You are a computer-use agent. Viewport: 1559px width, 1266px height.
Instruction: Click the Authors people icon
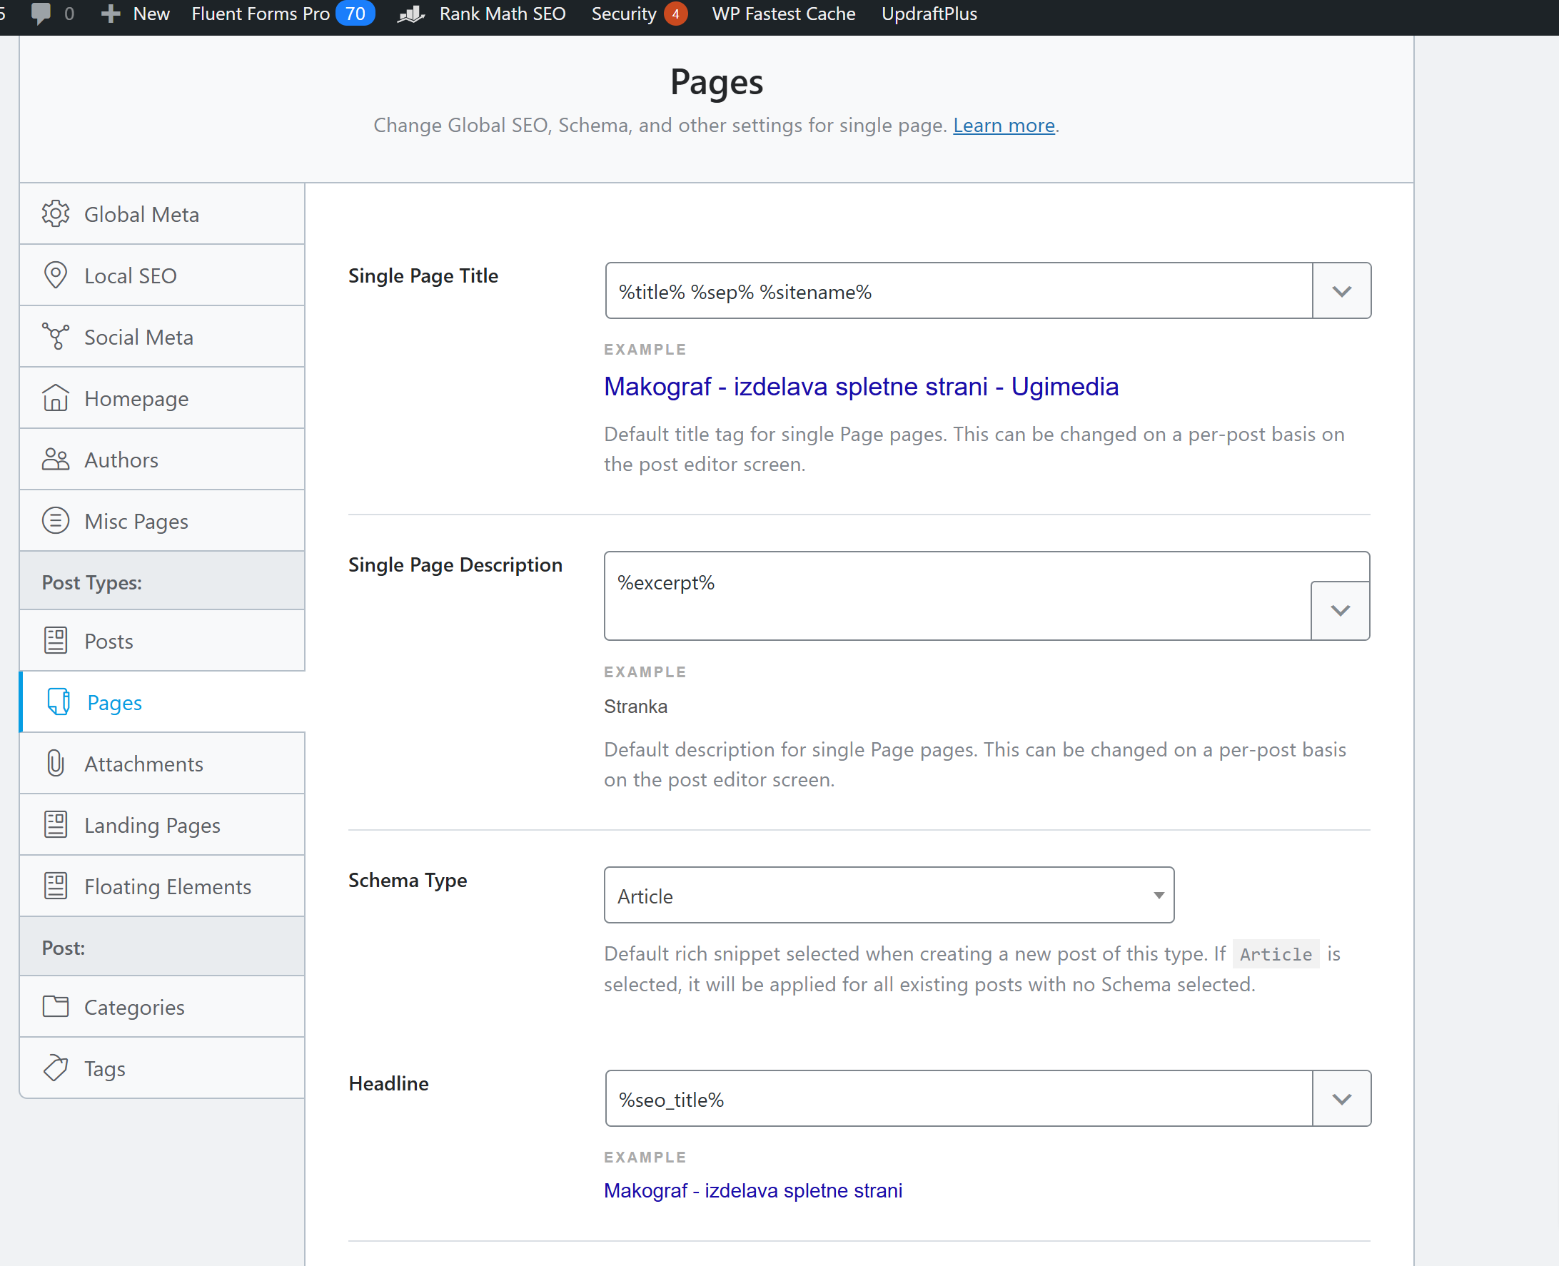[56, 460]
